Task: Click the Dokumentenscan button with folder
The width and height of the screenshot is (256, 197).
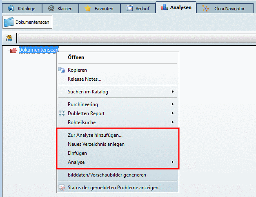Action: pos(27,22)
